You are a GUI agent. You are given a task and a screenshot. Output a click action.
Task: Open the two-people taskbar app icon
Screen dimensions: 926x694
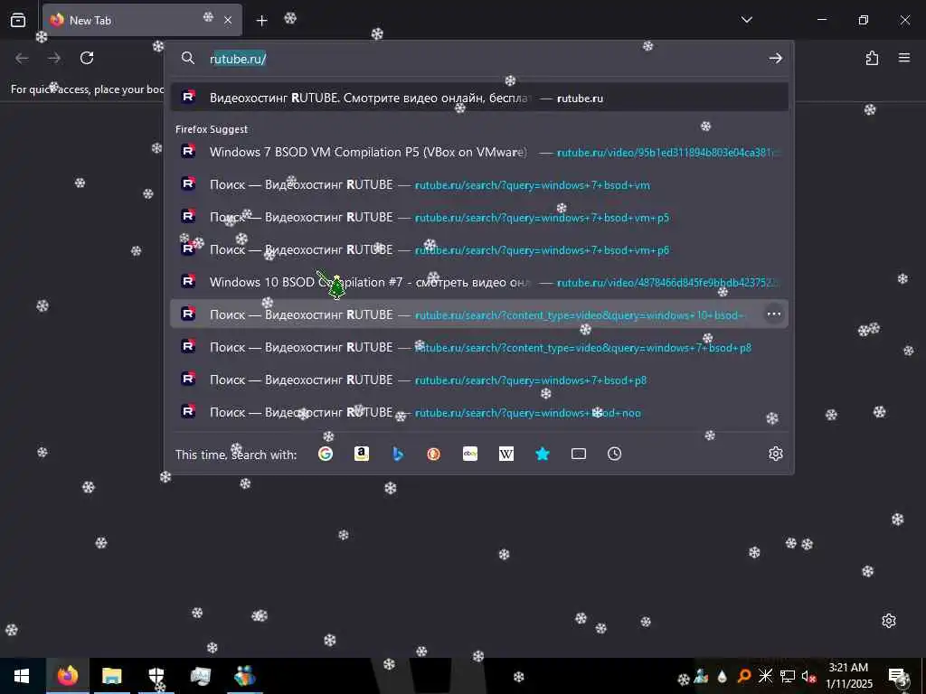[244, 676]
